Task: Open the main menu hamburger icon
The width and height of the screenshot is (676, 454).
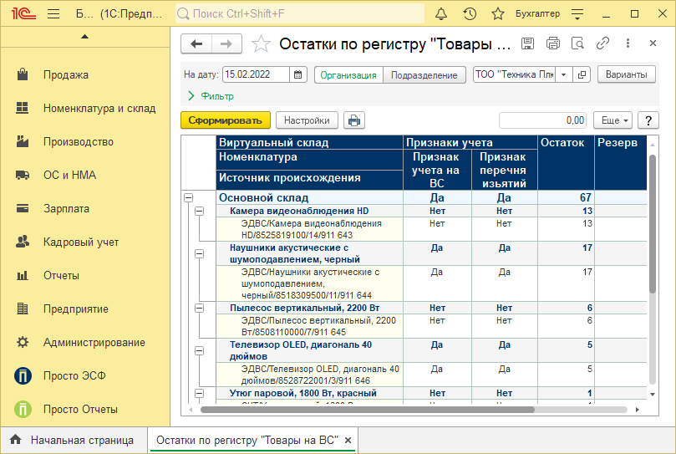Action: [53, 14]
